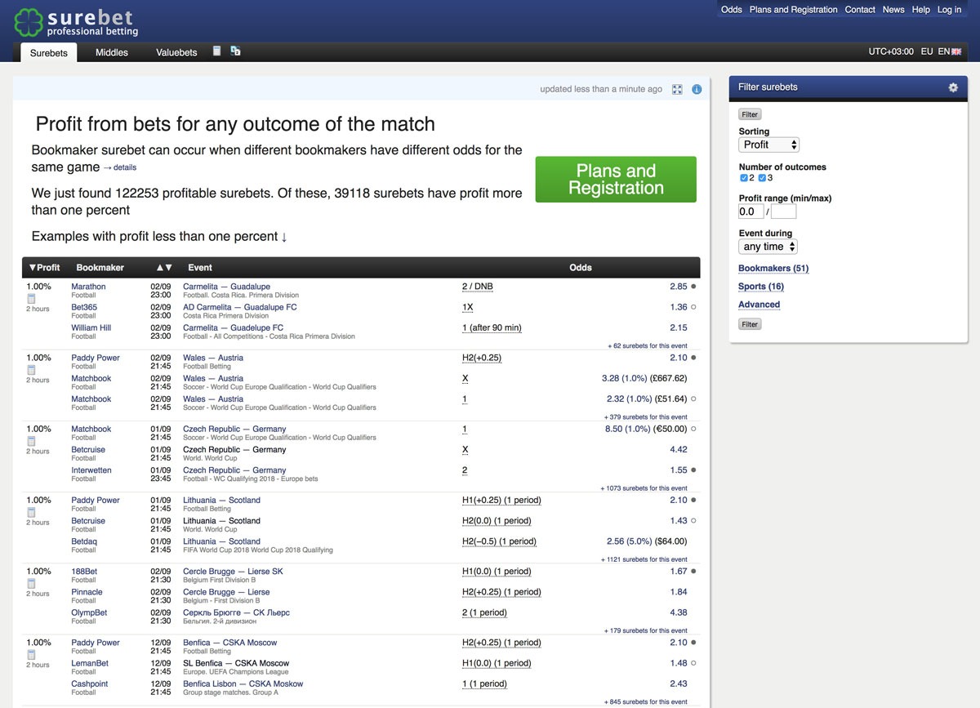Click the top Filter button

(x=750, y=114)
